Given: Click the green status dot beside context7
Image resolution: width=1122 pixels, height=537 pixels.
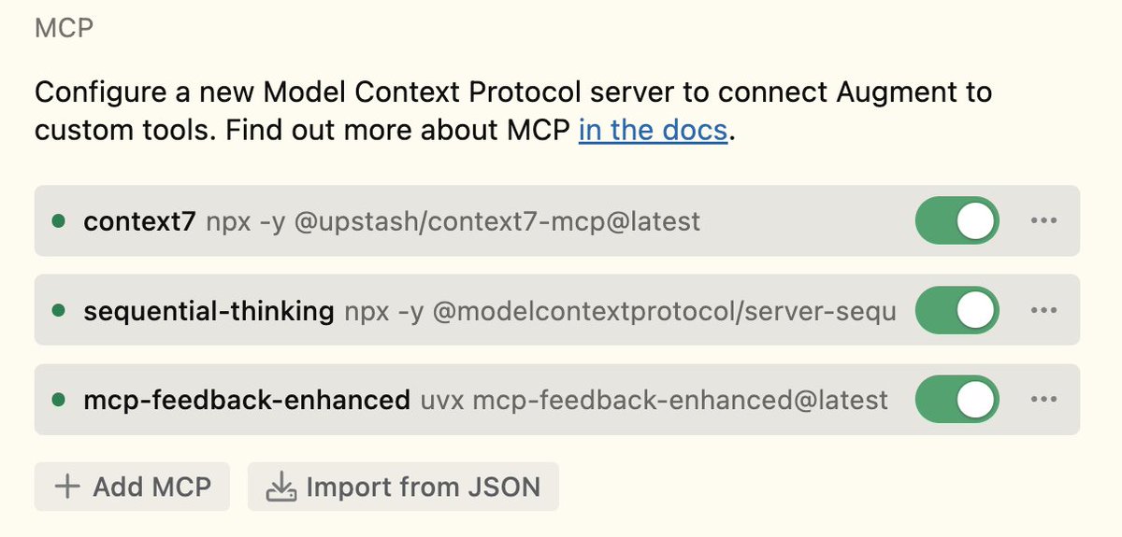Looking at the screenshot, I should (59, 221).
